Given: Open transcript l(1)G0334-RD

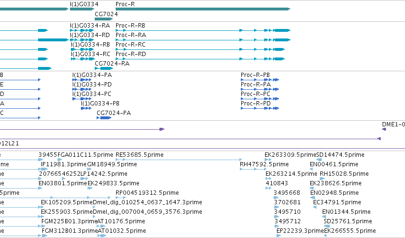Looking at the screenshot, I should pyautogui.click(x=90, y=35).
